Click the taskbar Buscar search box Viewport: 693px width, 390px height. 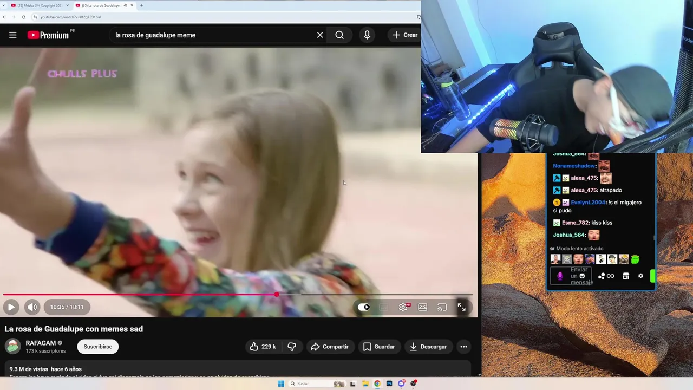click(x=317, y=383)
